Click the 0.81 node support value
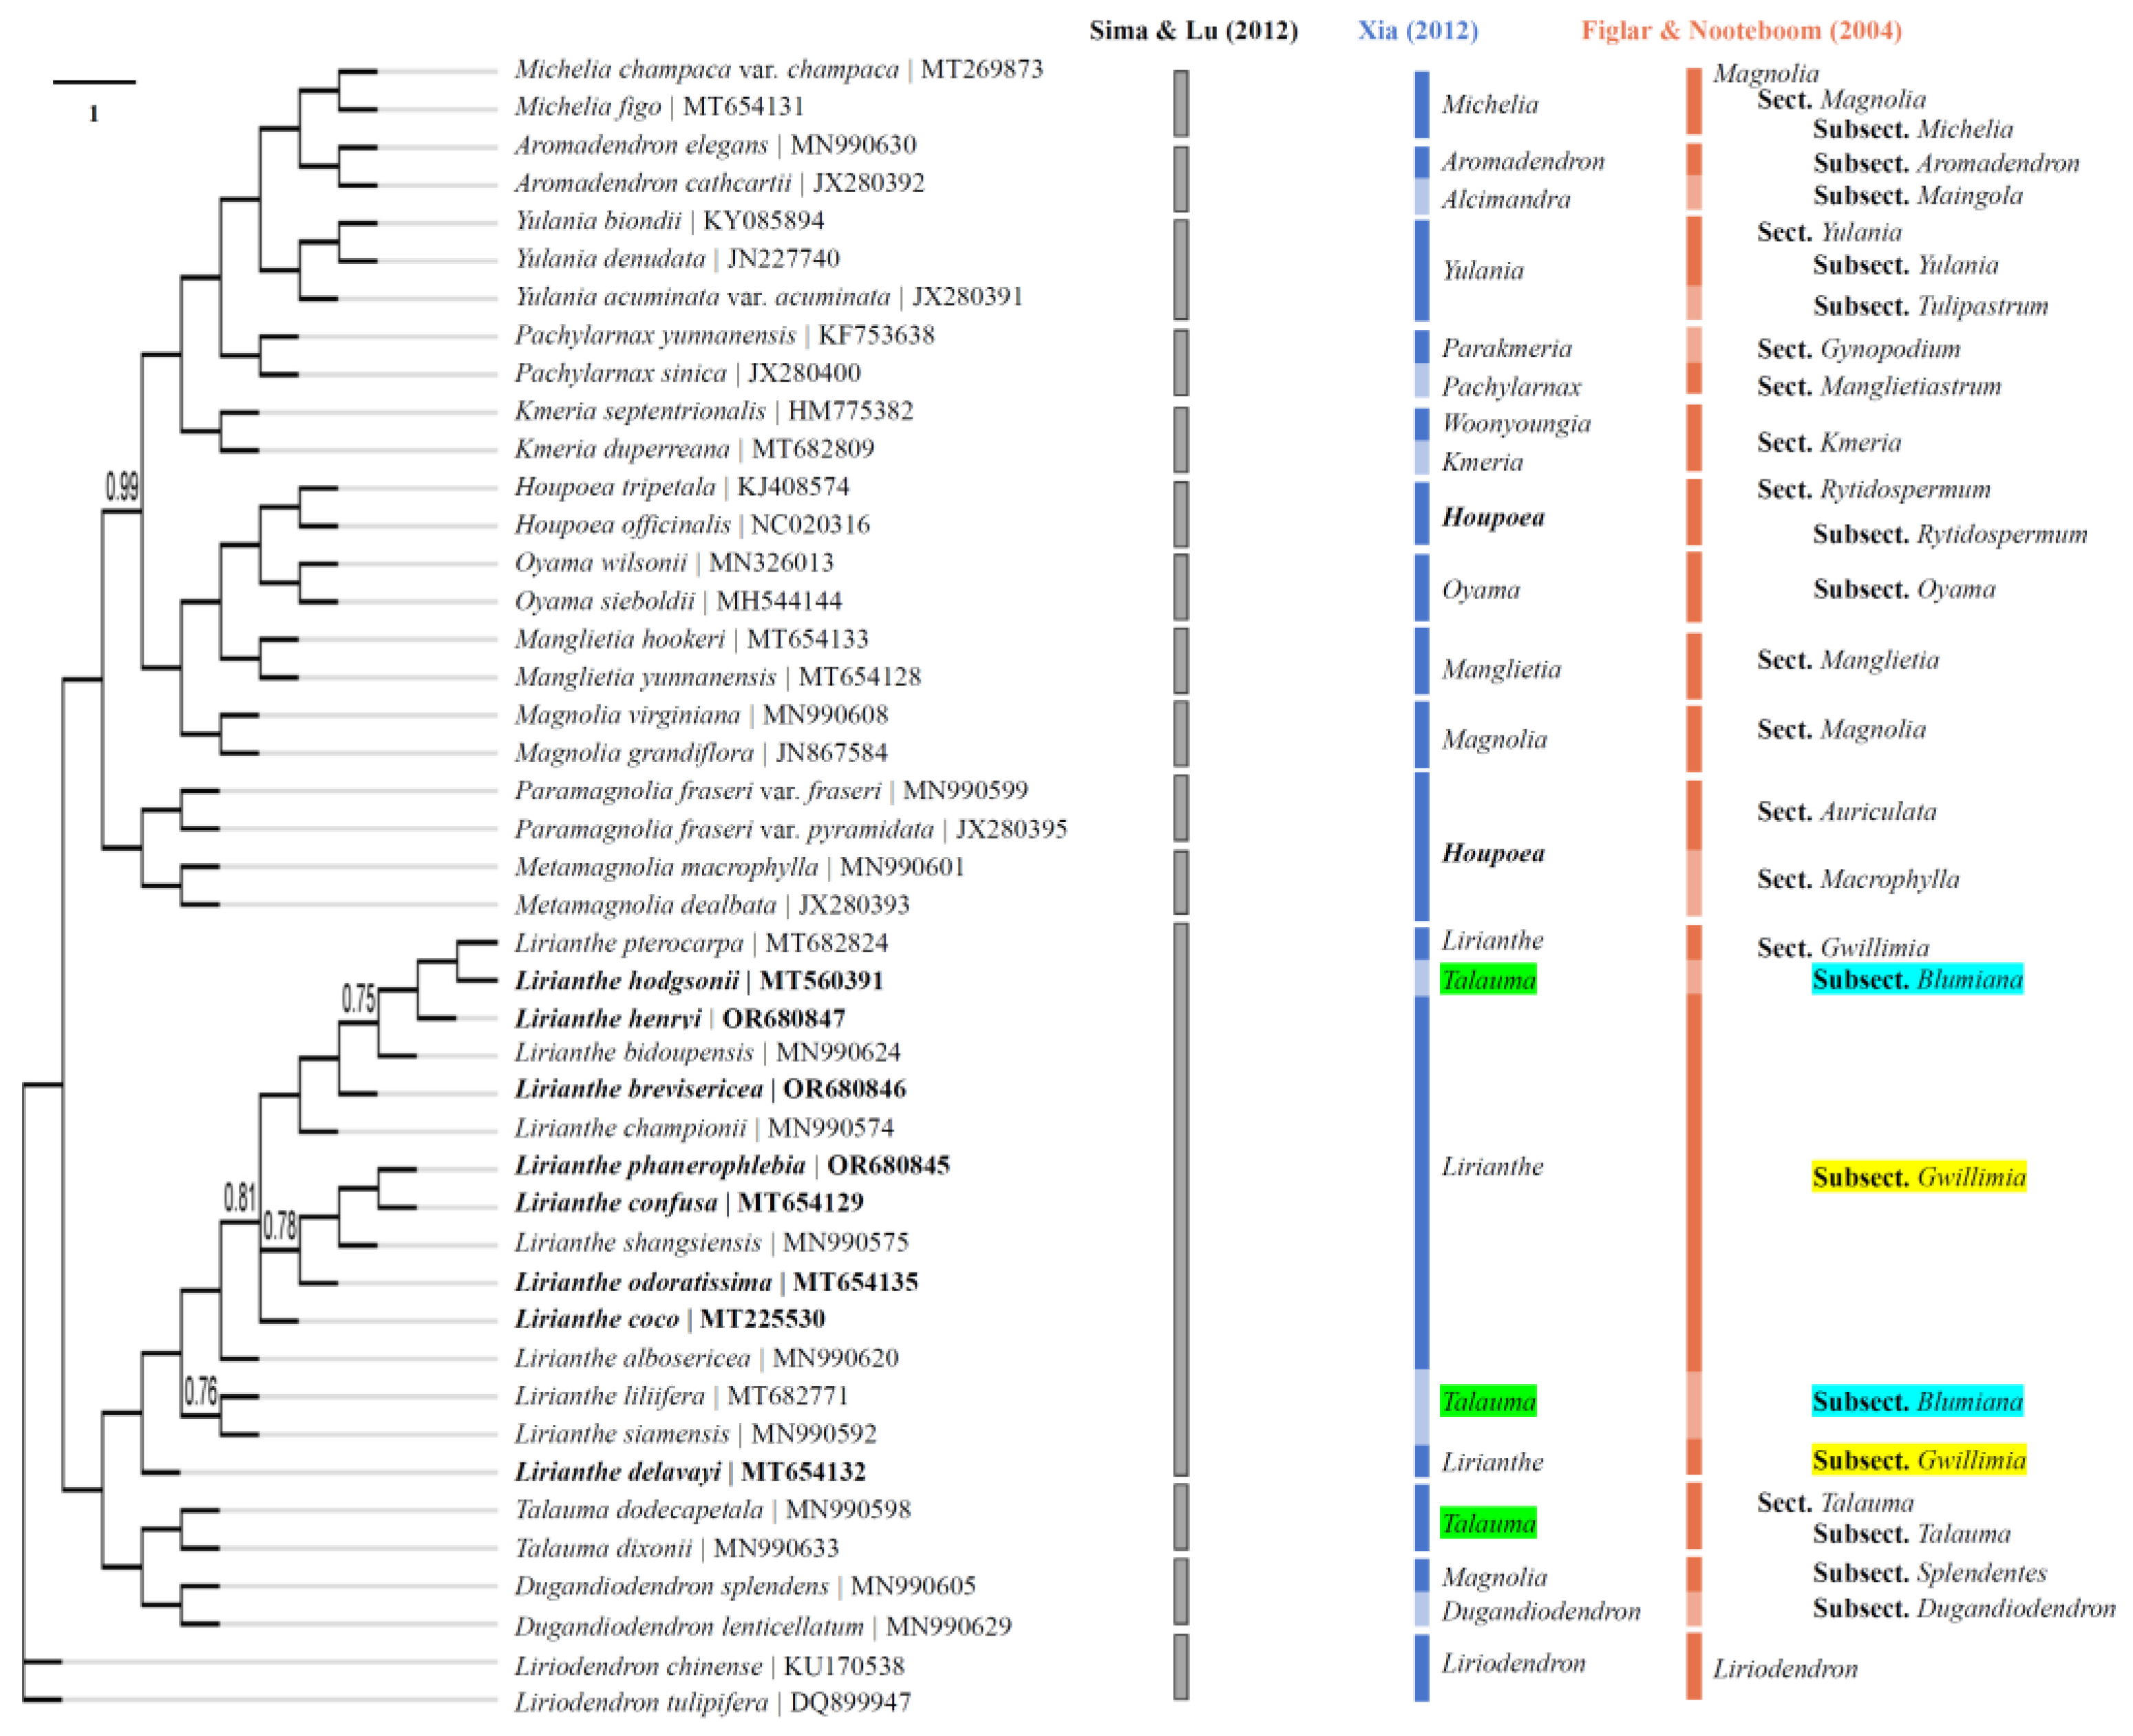This screenshot has height=1736, width=2133. pyautogui.click(x=240, y=1197)
